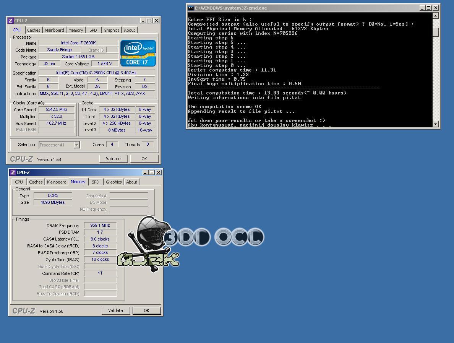The height and width of the screenshot is (343, 454).
Task: Open About tab in lower CPU-Z window
Action: (x=132, y=182)
